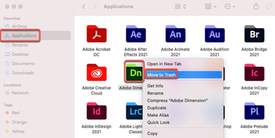
Task: Select the Adobe Bridge 2021 folder icon
Action: click(x=254, y=34)
